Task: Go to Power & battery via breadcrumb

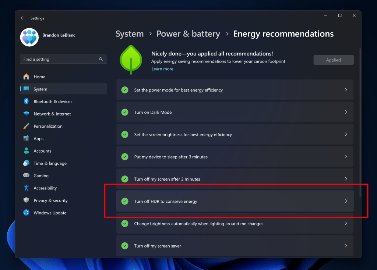Action: pos(188,33)
